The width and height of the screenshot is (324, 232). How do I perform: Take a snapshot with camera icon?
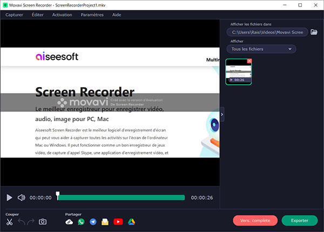pos(43,222)
